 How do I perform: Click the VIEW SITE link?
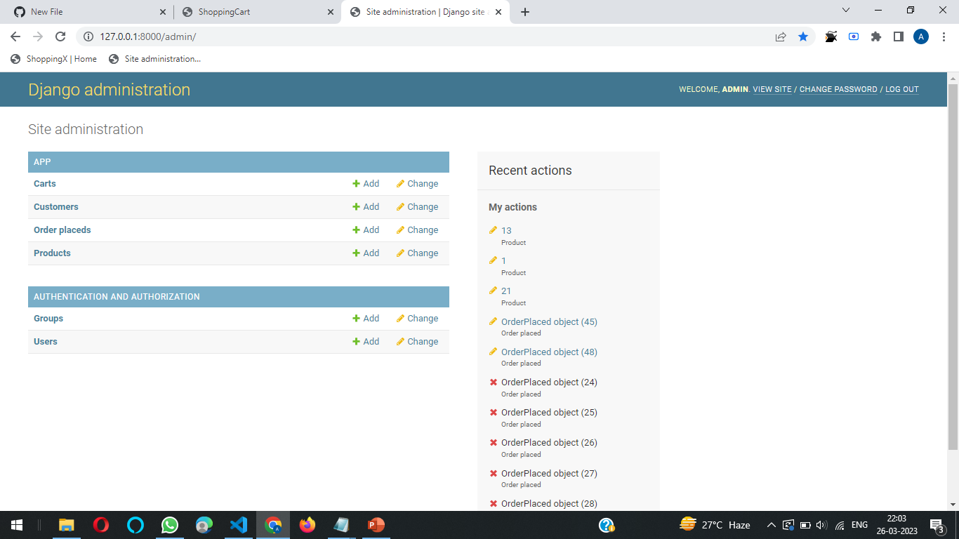pyautogui.click(x=772, y=90)
